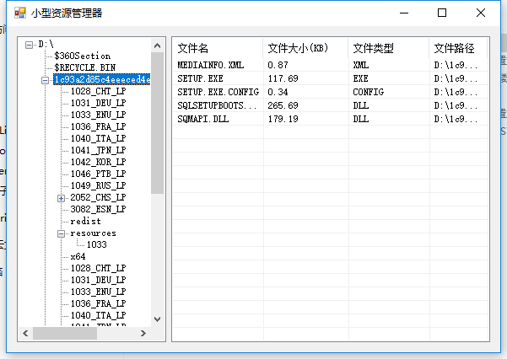
Task: Select the 1036_FRA_LP folder below x64
Action: click(99, 303)
